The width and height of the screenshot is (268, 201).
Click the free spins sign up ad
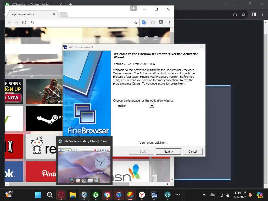click(14, 91)
